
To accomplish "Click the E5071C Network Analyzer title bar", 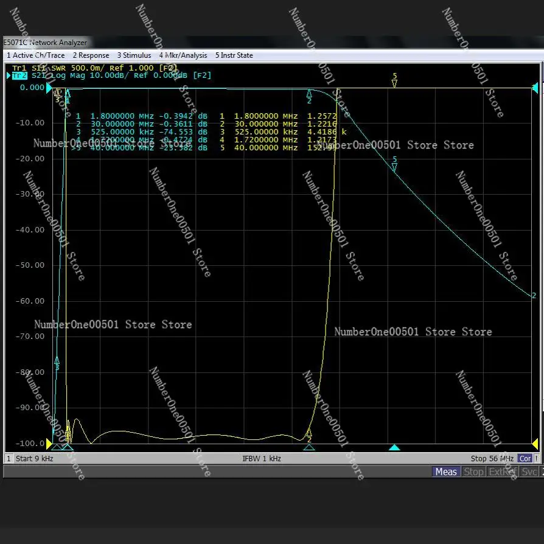I will tap(45, 43).
